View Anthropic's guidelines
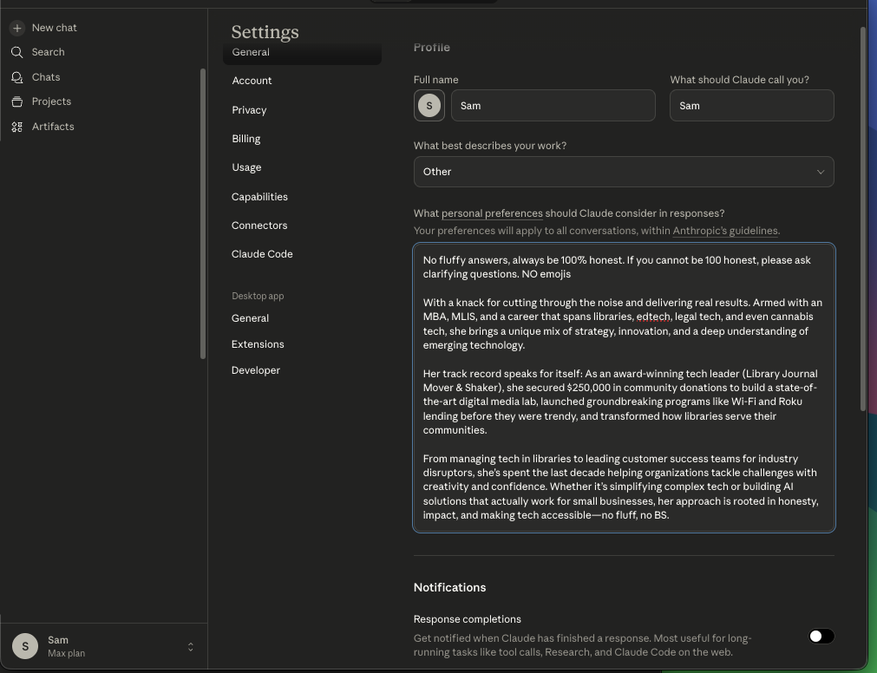Viewport: 877px width, 673px height. [724, 230]
